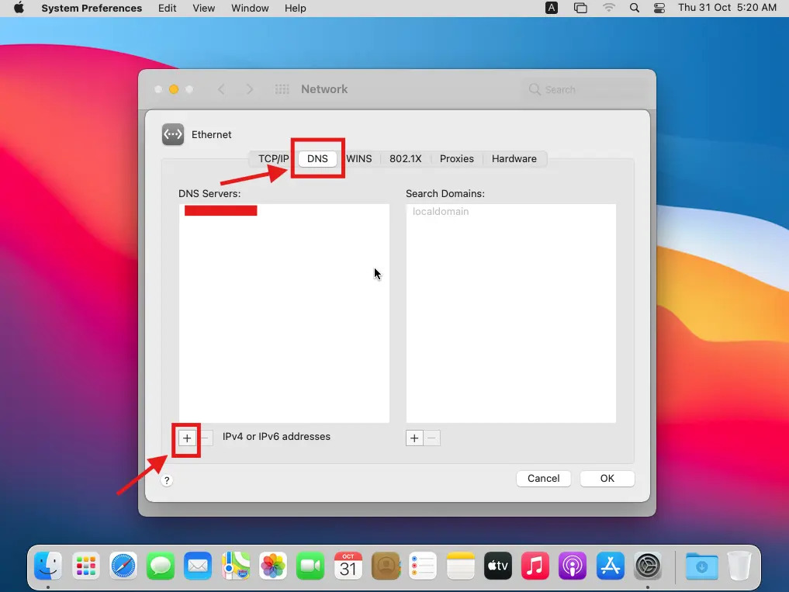Add a search domain with plus button
Image resolution: width=789 pixels, height=592 pixels.
(414, 438)
